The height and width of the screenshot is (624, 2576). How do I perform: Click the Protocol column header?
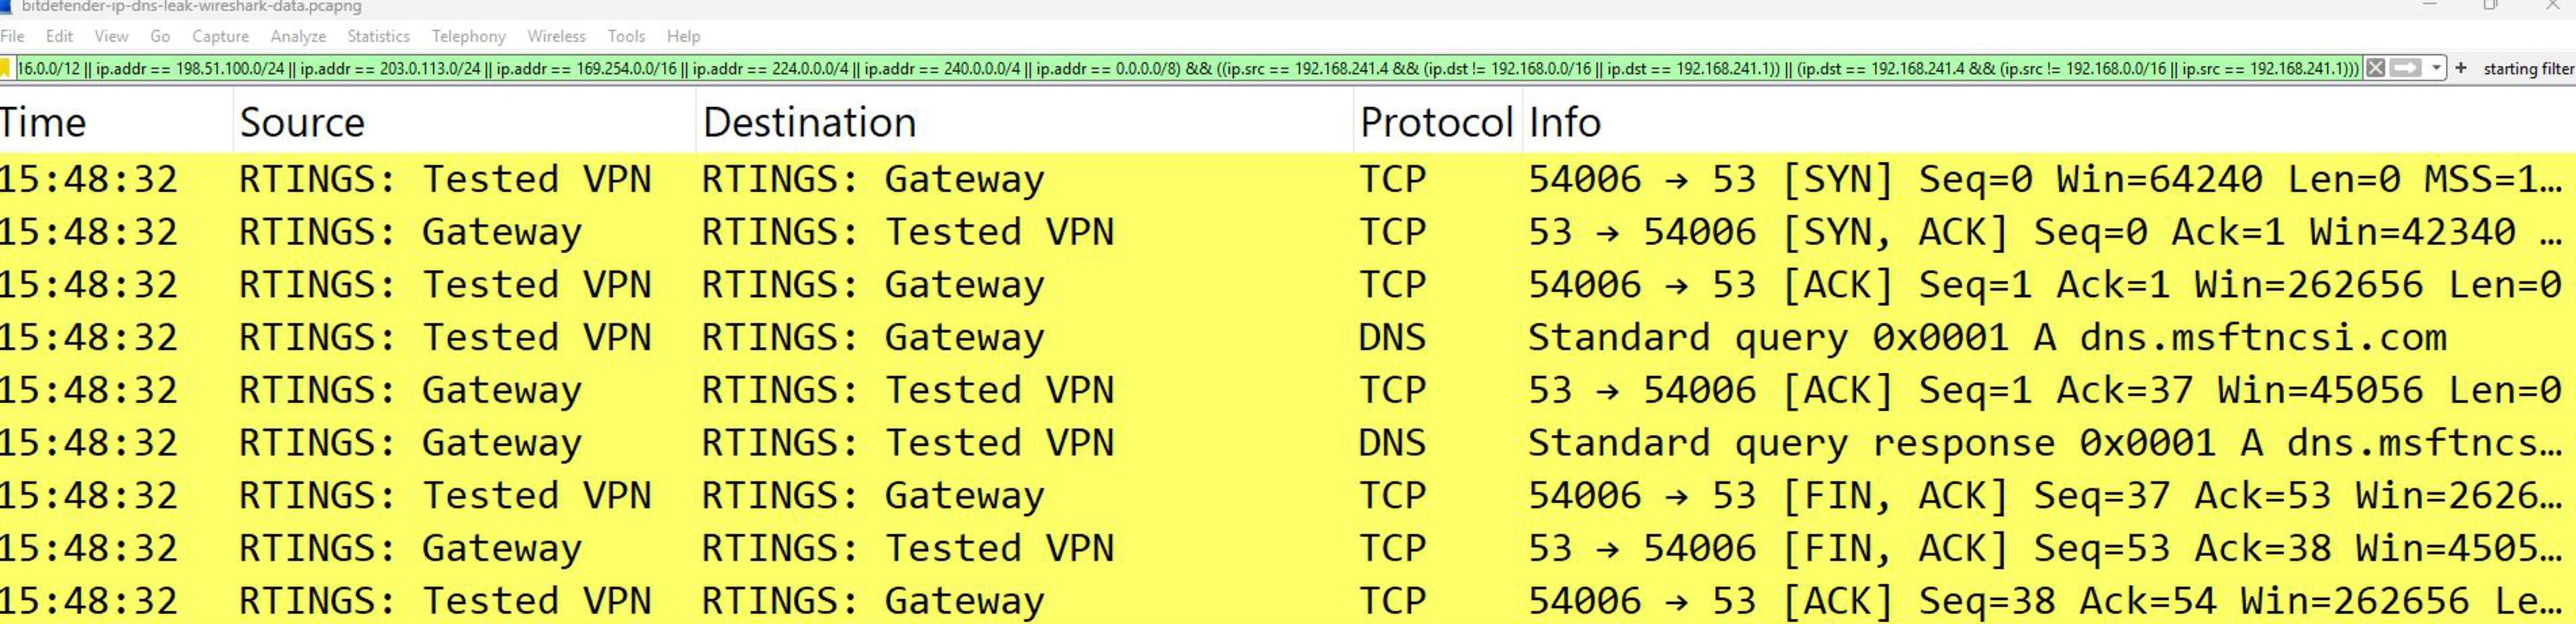pos(1435,123)
